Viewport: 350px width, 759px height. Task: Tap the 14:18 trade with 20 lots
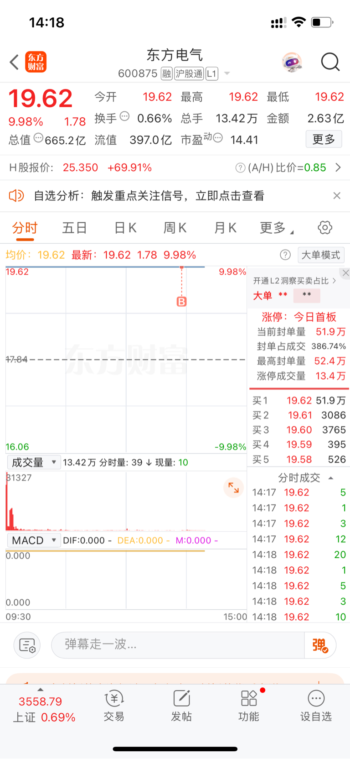299,555
